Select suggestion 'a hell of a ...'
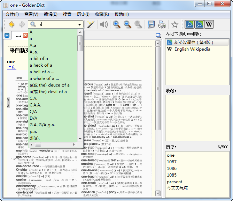 pos(53,72)
